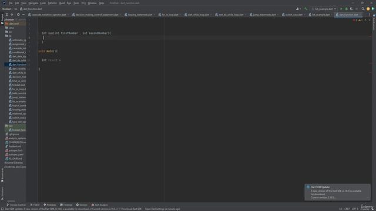
Task: Toggle the Structure tool window sidebar button
Action: pyautogui.click(x=2, y=193)
